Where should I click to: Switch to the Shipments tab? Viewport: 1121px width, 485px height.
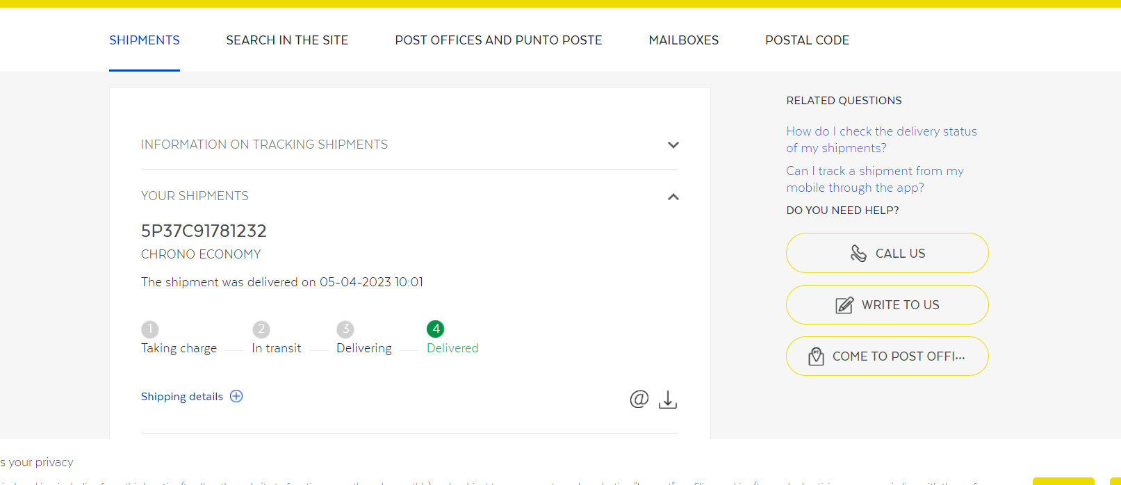tap(145, 40)
